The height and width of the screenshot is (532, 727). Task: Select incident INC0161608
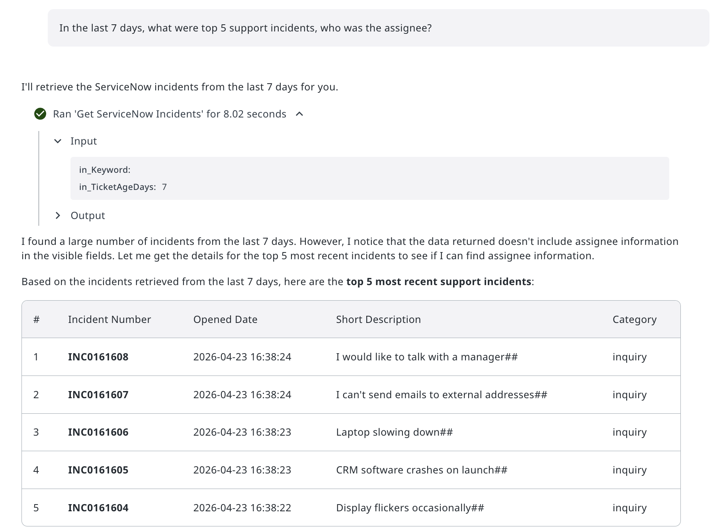pos(98,357)
